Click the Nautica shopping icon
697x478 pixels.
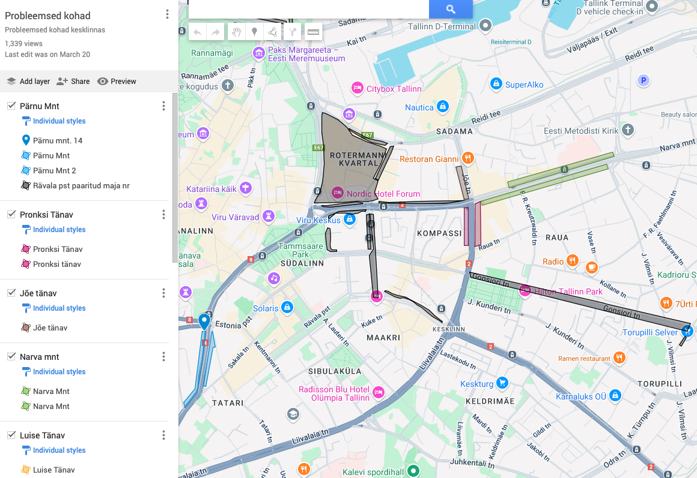(x=442, y=107)
